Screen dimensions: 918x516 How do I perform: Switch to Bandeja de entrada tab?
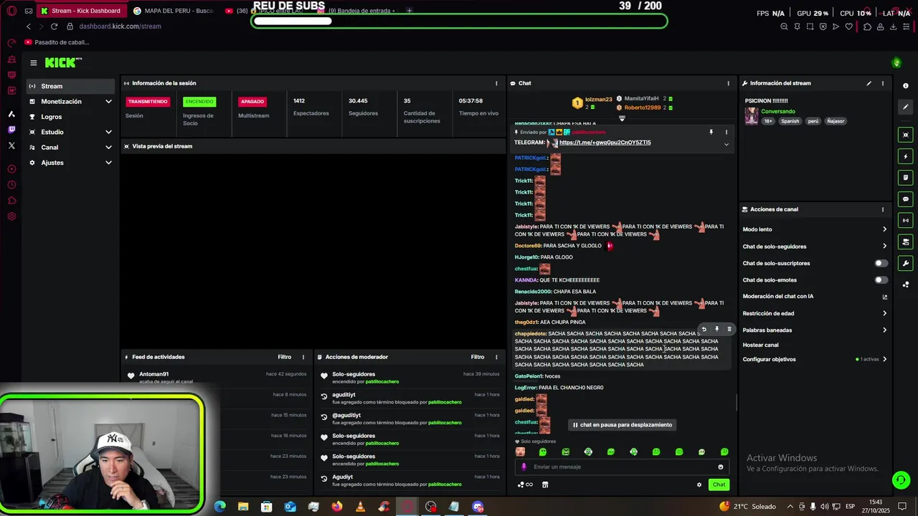(357, 11)
